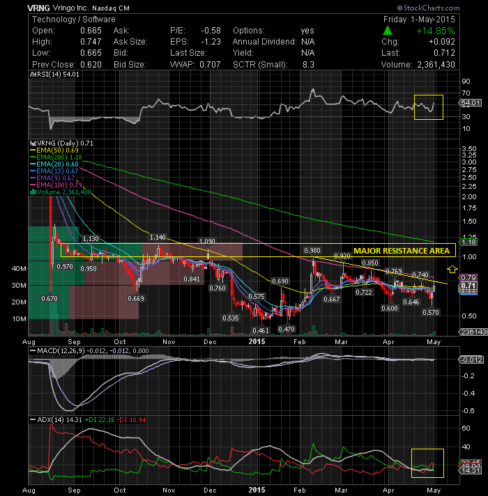Click the green up-triangle price change icon
This screenshot has height=496, width=488.
tap(388, 31)
